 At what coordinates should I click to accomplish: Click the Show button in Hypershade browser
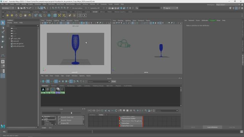click(114, 81)
